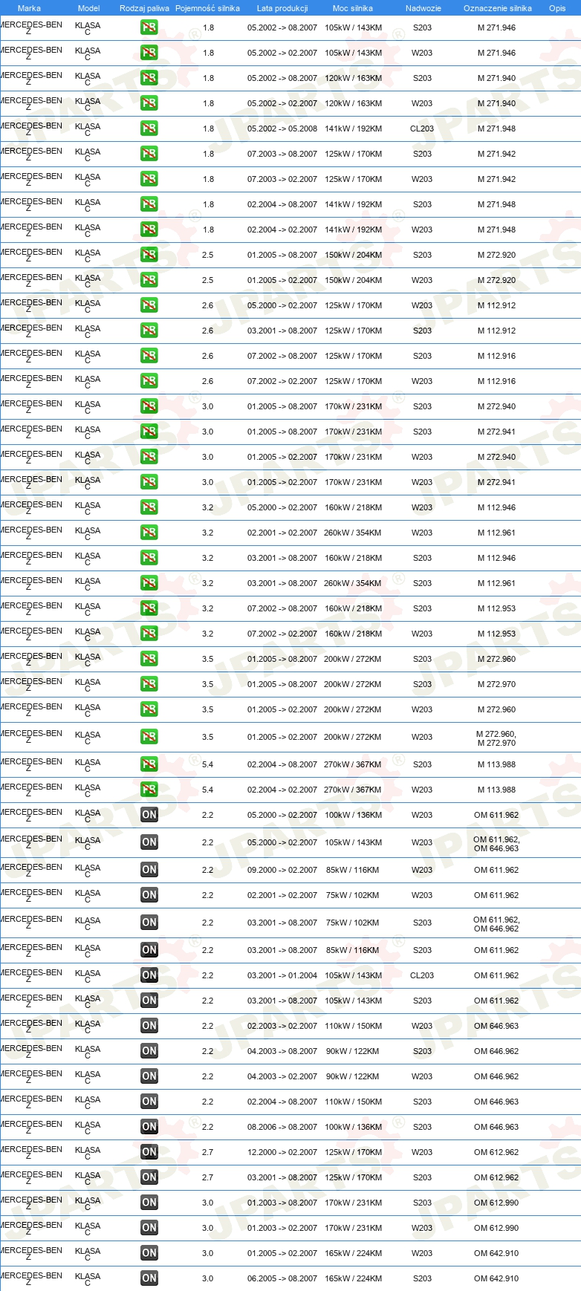Click PB fuel icon in CL203 M 271.948 row
581x1291 pixels.
(x=149, y=129)
